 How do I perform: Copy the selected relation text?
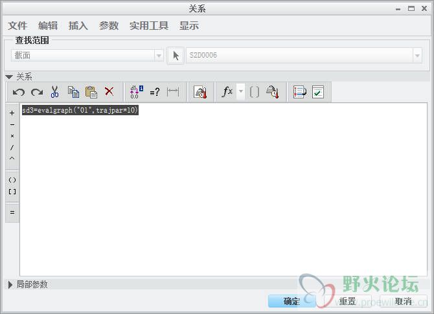(73, 92)
